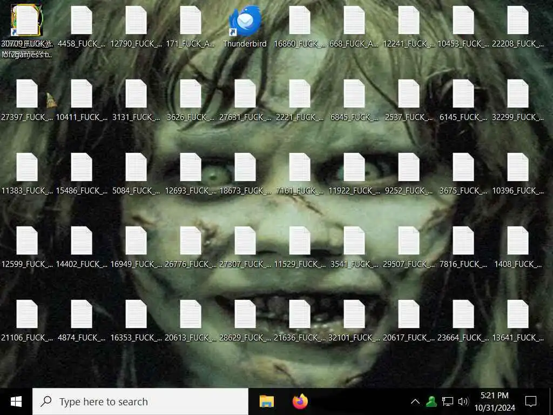
Task: Open the Action Center notifications
Action: pyautogui.click(x=531, y=401)
